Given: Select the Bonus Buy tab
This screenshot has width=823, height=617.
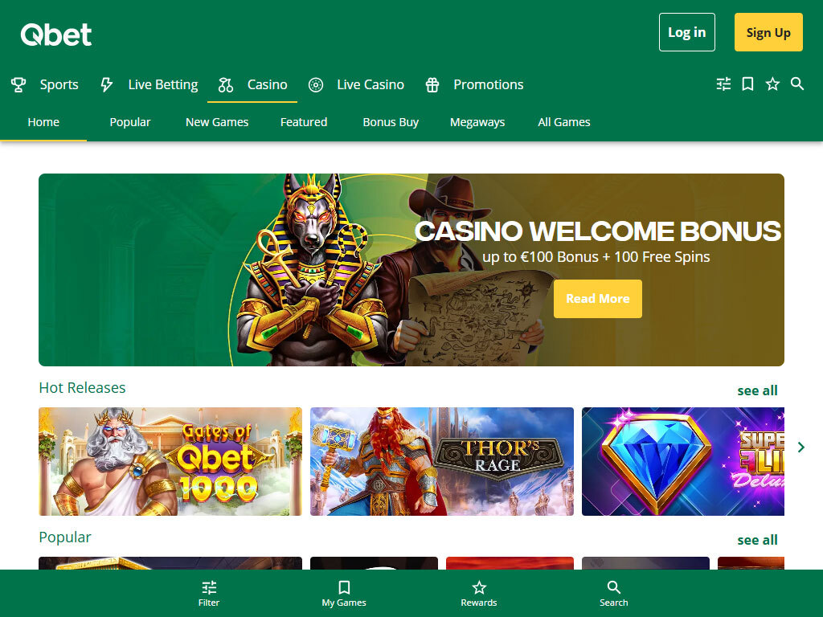Looking at the screenshot, I should (391, 122).
